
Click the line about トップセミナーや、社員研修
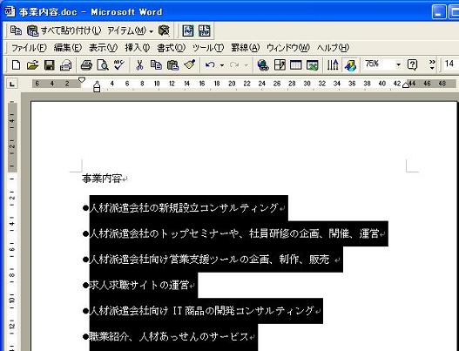click(x=234, y=233)
